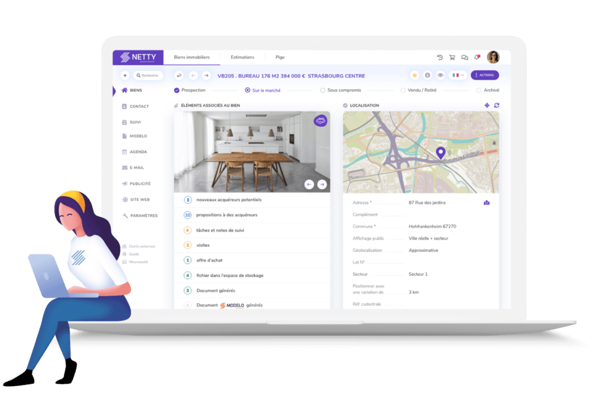Open the visites list row
The height and width of the screenshot is (401, 613).
point(251,245)
